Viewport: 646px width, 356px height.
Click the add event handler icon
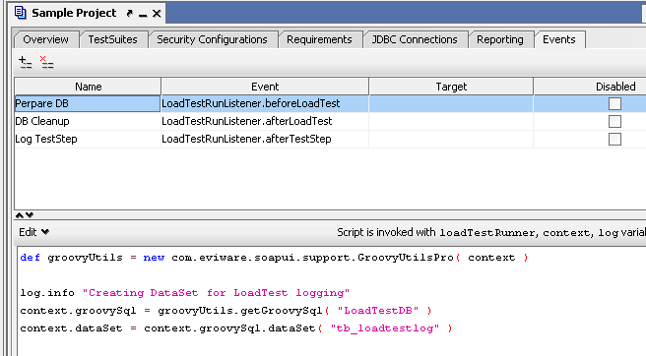point(26,63)
